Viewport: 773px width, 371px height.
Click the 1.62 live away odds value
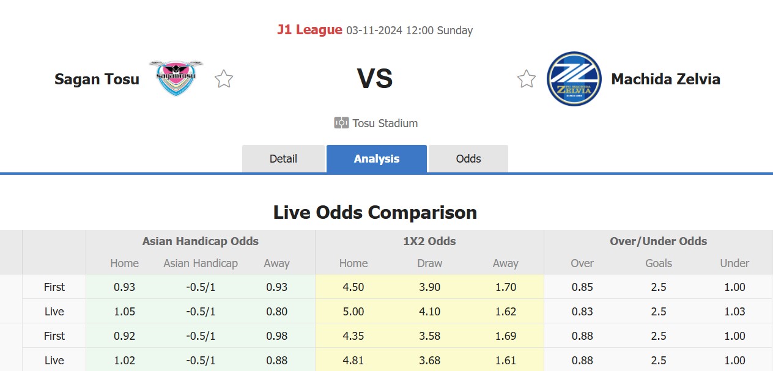(x=505, y=312)
